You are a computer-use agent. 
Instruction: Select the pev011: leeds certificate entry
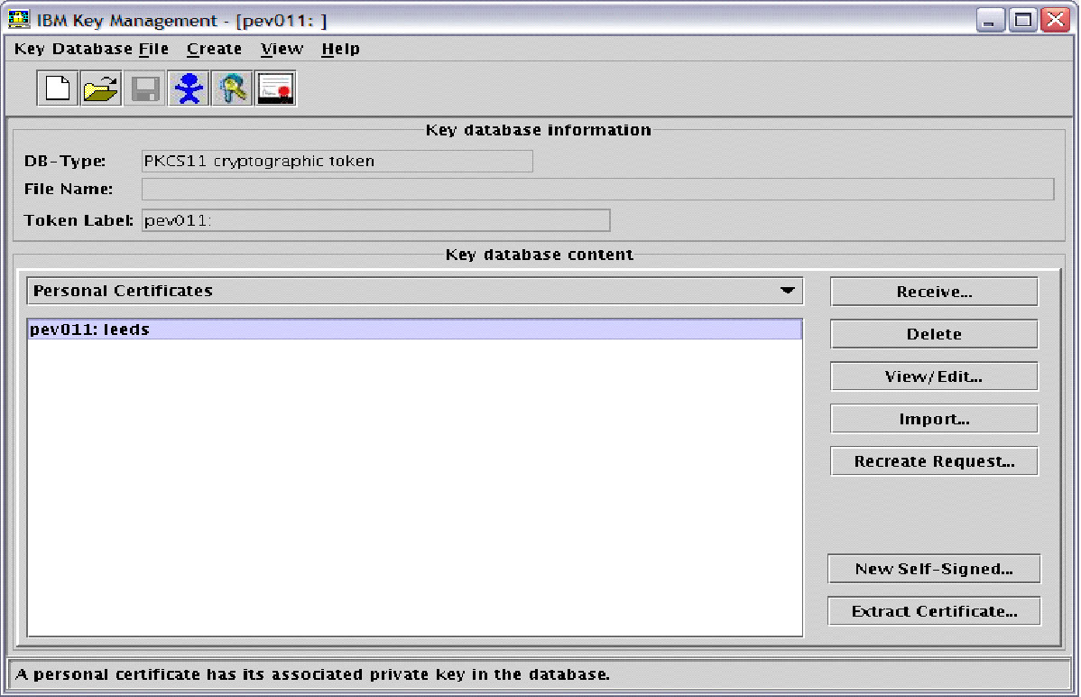[414, 330]
